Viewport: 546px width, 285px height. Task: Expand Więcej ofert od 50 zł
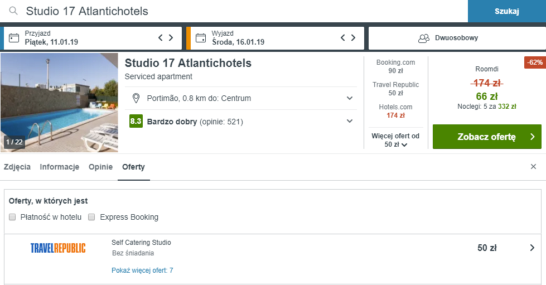[x=395, y=140]
